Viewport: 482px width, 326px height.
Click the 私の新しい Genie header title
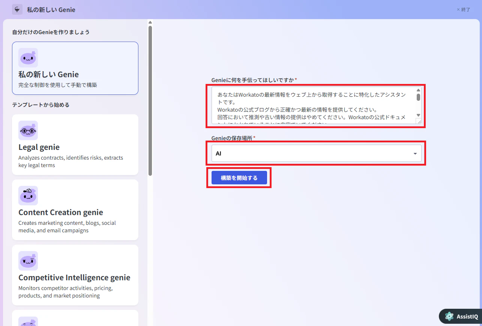point(51,10)
